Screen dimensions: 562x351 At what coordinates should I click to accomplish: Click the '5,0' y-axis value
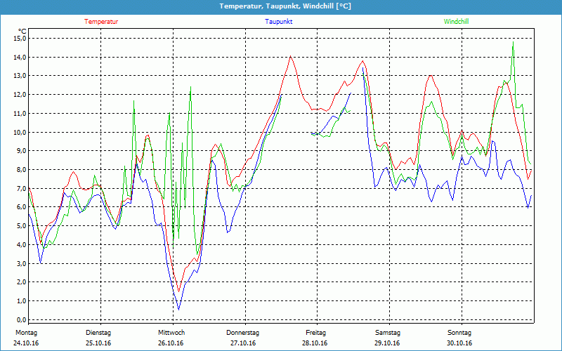21,225
